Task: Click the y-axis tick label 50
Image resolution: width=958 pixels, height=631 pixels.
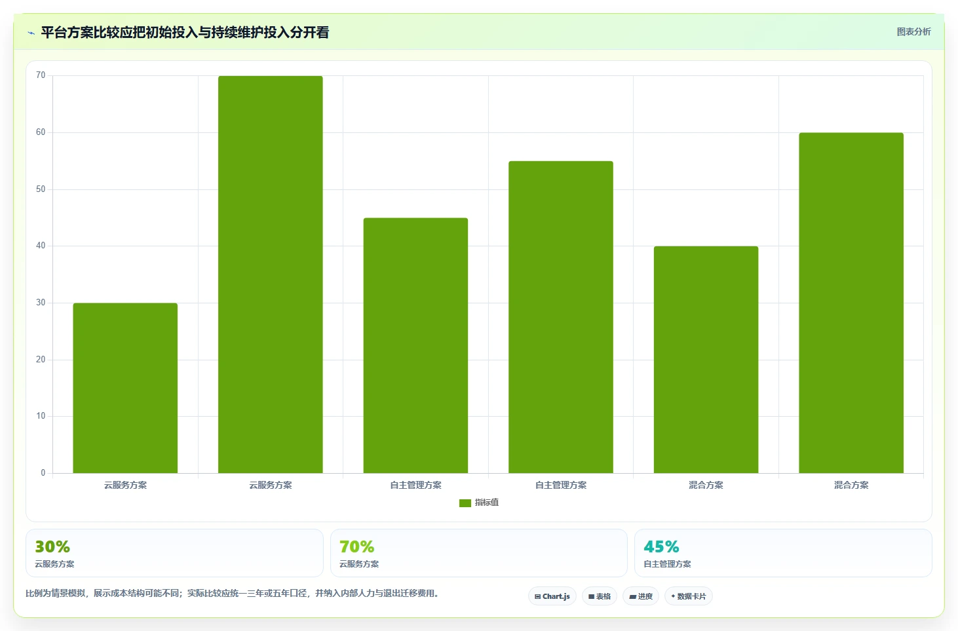Action: coord(41,189)
